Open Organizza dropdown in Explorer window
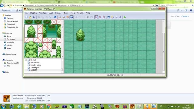This screenshot has height=109, width=194. (x=7, y=10)
